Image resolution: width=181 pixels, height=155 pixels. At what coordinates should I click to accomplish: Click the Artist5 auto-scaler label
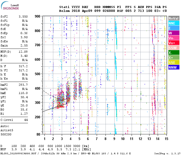click(7, 130)
